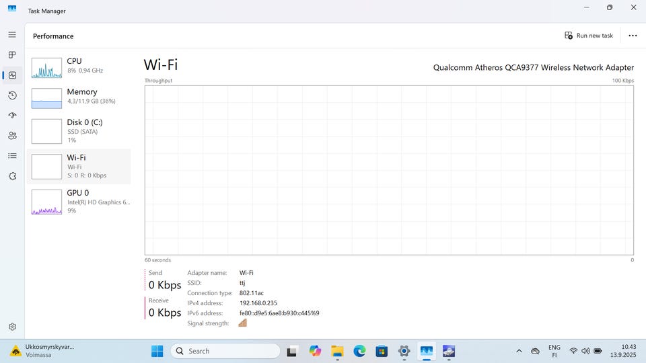Screen dimensions: 646x363
Task: Show hidden system tray icons
Action: [x=519, y=351]
